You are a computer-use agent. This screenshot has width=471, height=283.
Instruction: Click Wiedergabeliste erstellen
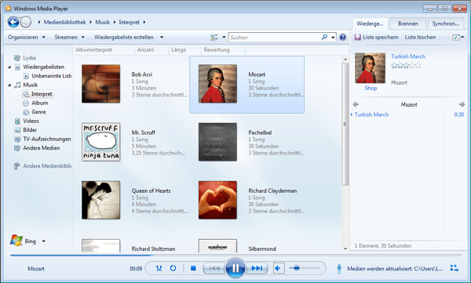click(x=124, y=37)
